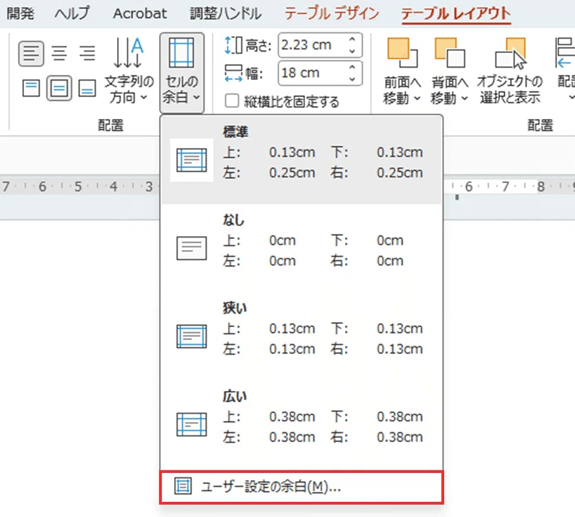The image size is (575, 517).
Task: Open the ヘルプ ribbon tab
Action: (72, 14)
